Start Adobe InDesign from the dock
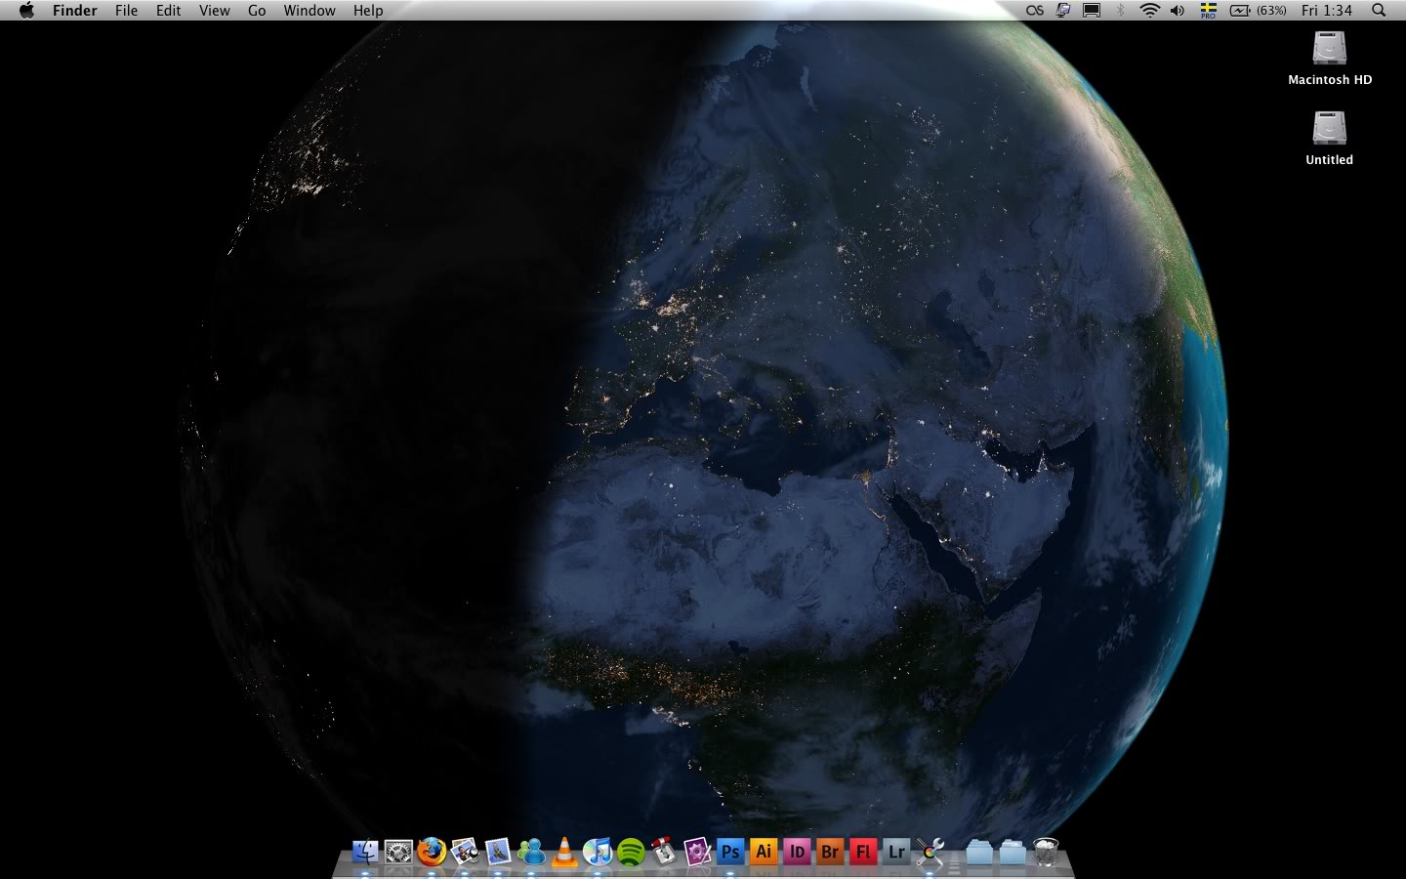Image resolution: width=1406 pixels, height=879 pixels. point(797,852)
